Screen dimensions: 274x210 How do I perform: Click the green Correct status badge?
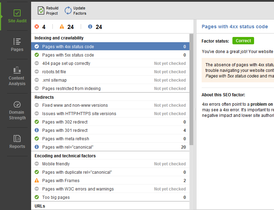[243, 41]
